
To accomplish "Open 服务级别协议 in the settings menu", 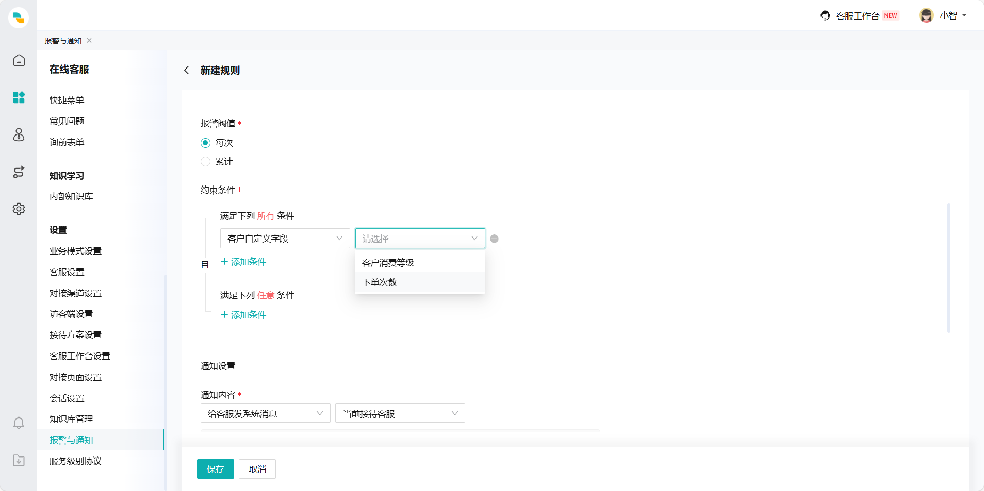I will [x=75, y=461].
